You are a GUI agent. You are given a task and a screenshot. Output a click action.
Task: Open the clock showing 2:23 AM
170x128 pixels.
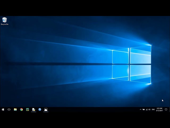pos(159,110)
